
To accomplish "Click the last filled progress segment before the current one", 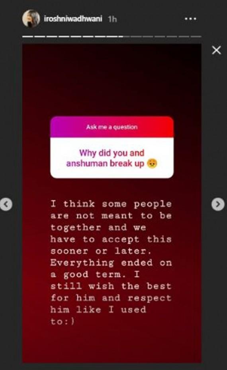I will (x=112, y=37).
